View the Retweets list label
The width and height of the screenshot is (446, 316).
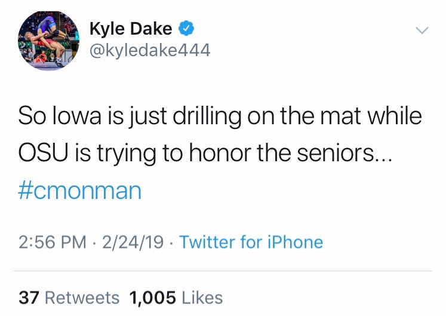[82, 297]
